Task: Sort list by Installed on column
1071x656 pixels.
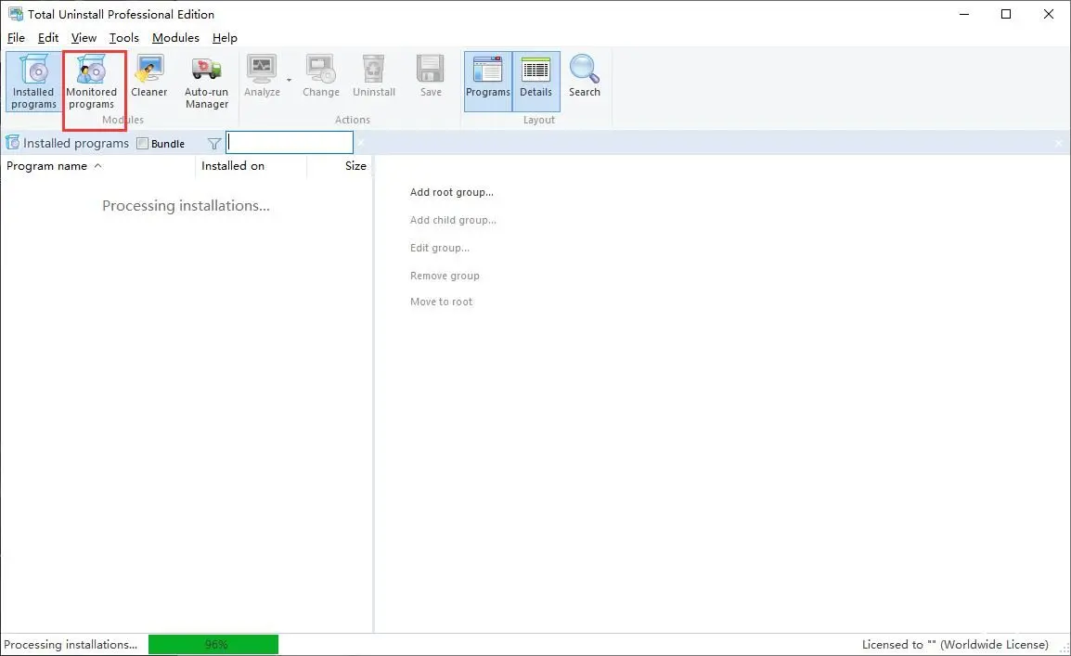Action: pos(252,166)
